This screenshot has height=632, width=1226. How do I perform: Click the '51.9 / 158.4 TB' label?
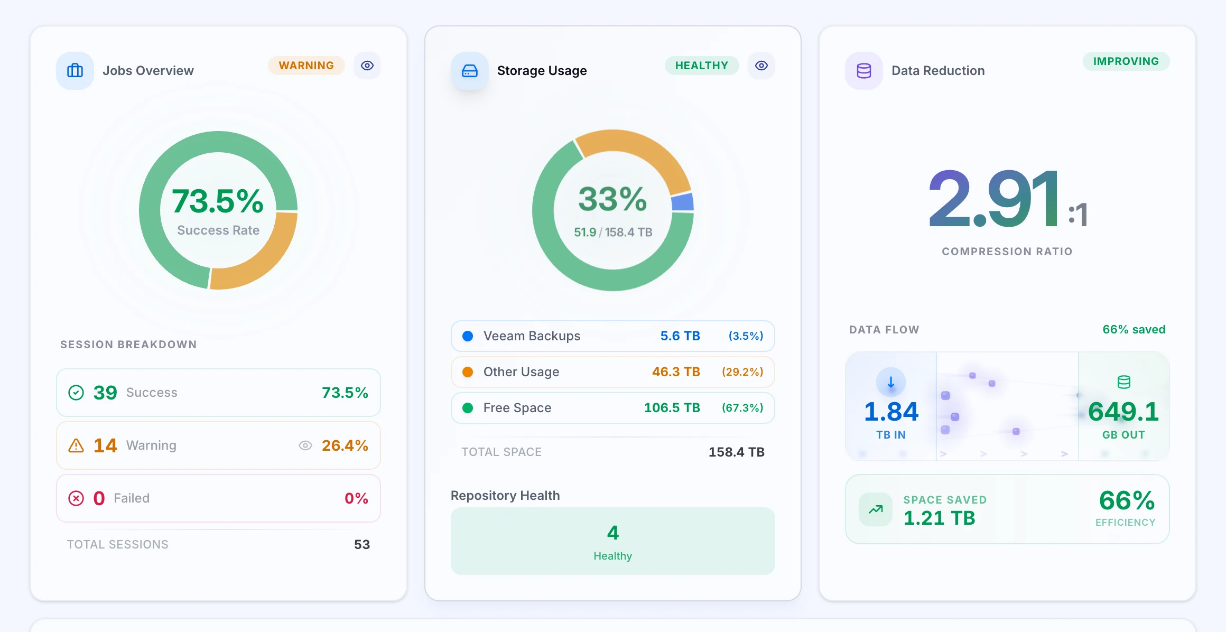tap(613, 233)
